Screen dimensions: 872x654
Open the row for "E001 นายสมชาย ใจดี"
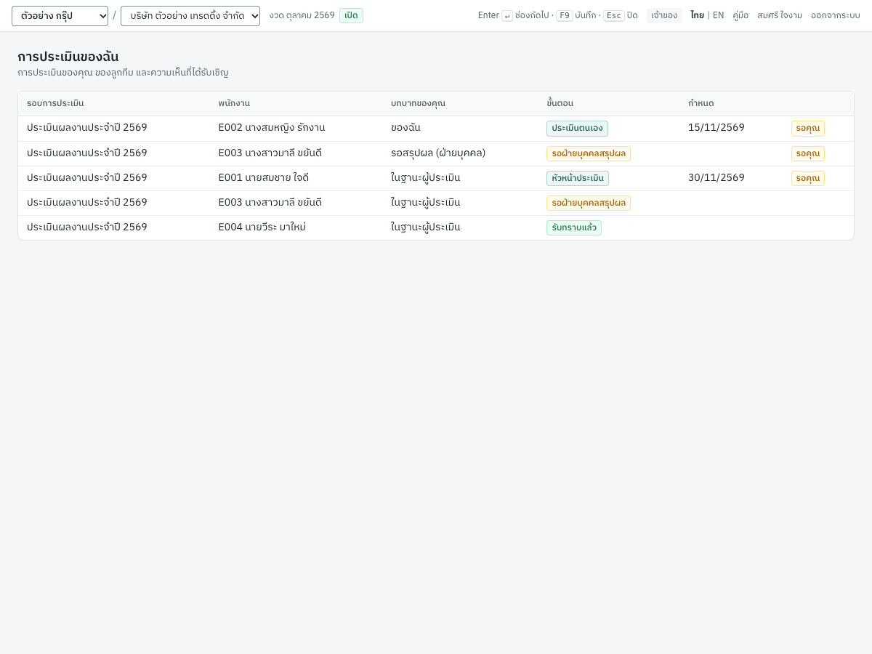(x=436, y=178)
